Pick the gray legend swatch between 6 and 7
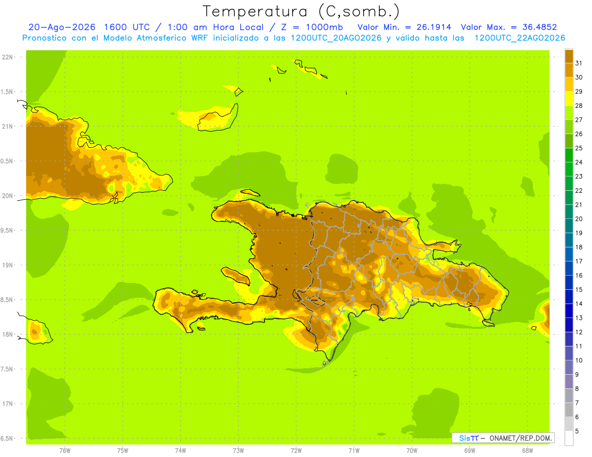The height and width of the screenshot is (457, 592). pyautogui.click(x=569, y=410)
